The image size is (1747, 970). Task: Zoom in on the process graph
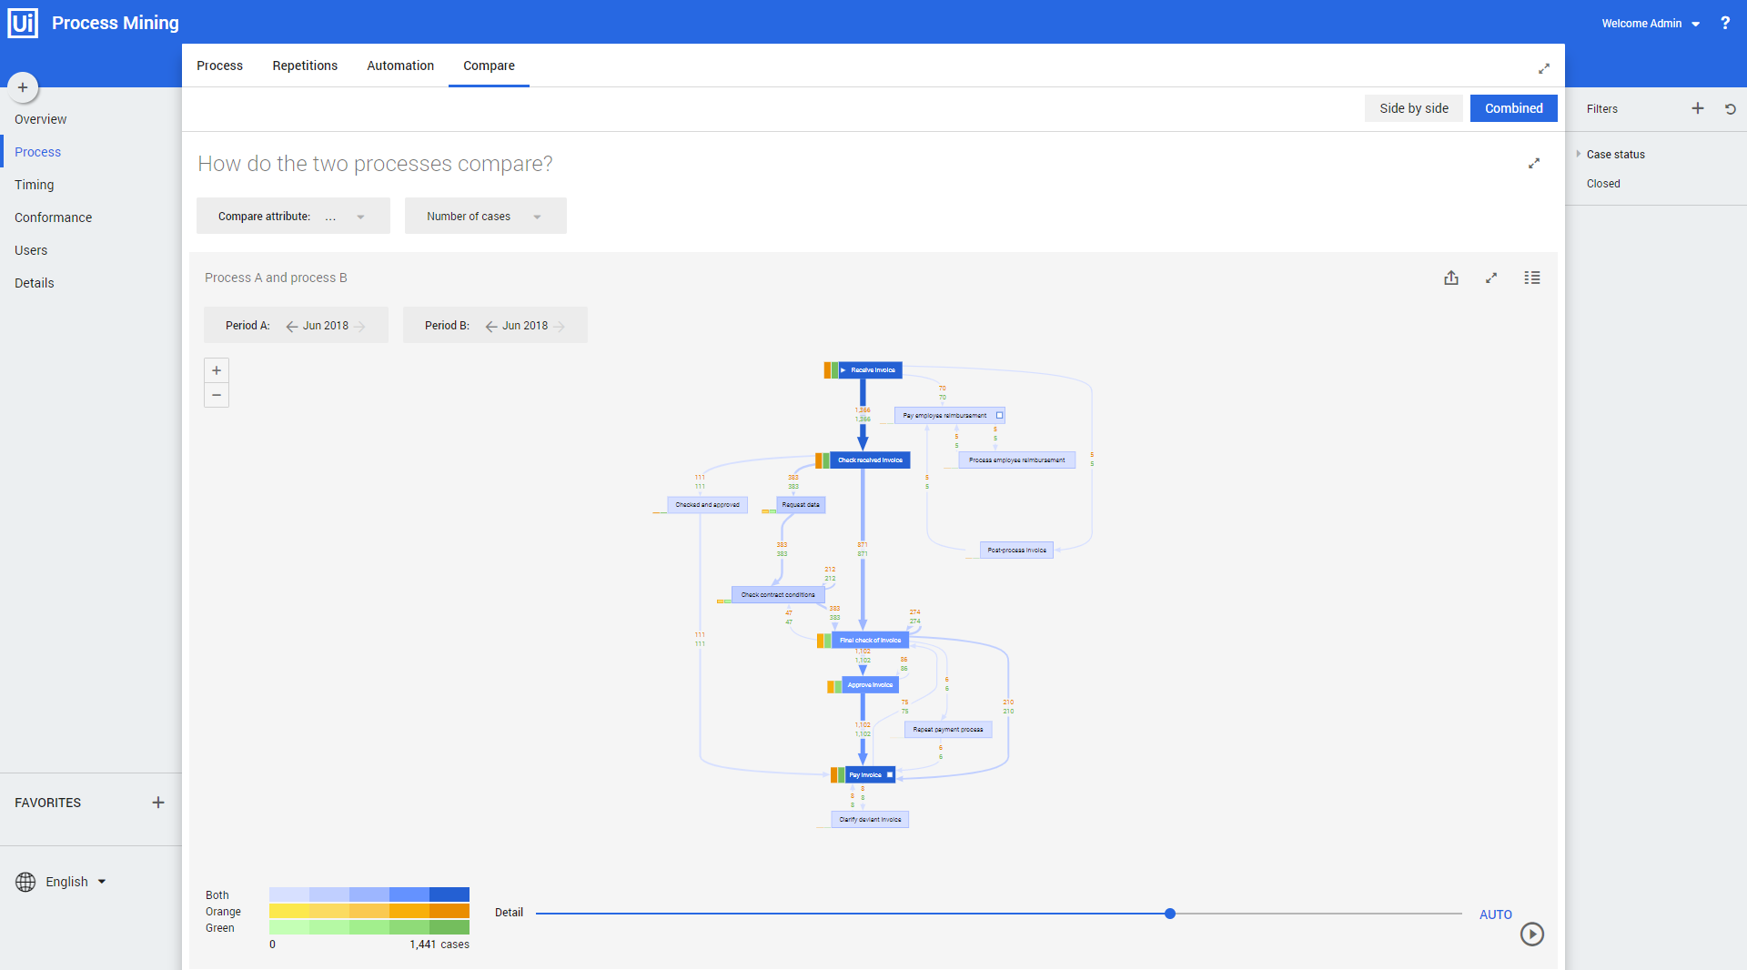pos(217,370)
